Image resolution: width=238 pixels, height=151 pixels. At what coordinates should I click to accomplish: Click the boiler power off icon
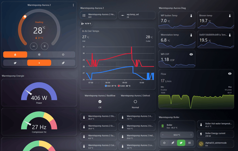pos(165,143)
